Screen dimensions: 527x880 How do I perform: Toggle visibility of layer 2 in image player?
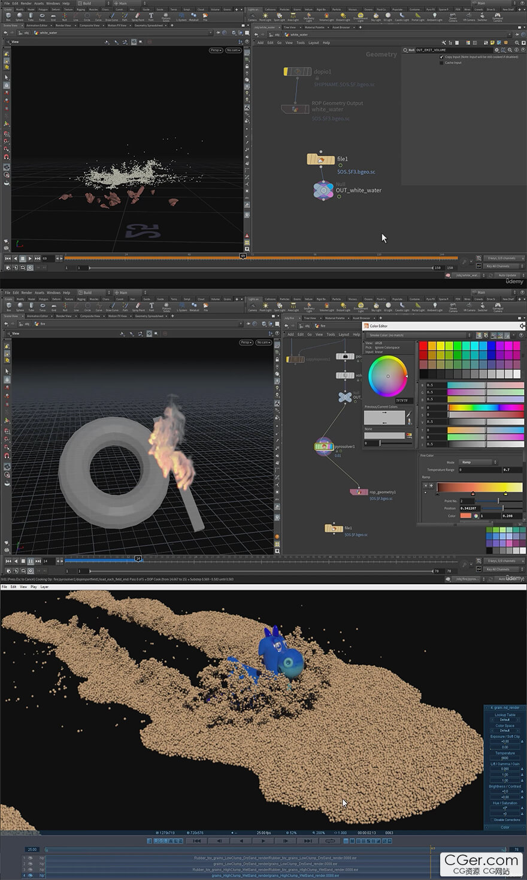pos(31,864)
